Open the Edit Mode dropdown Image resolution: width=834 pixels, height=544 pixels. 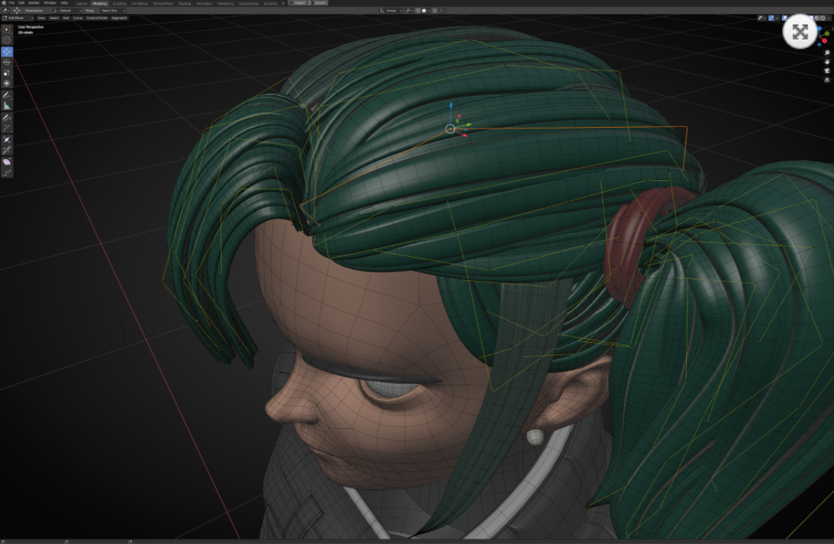point(18,18)
